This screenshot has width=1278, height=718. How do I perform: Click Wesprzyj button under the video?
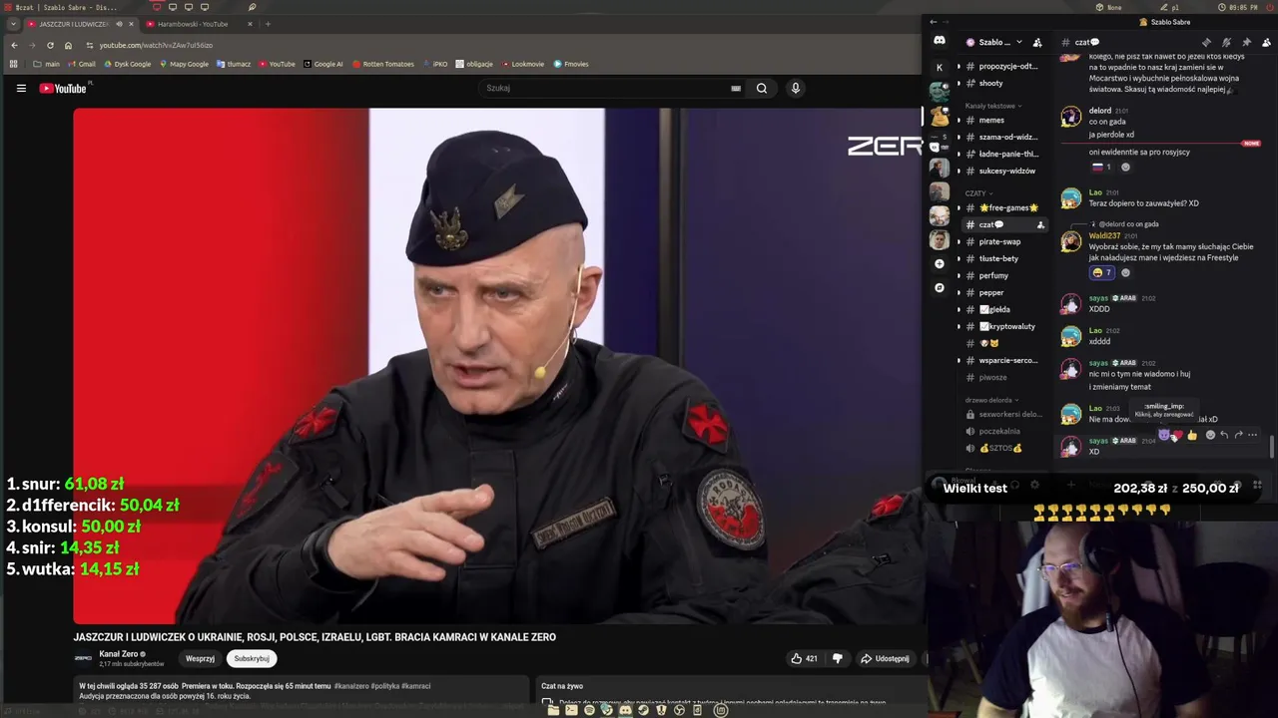click(200, 658)
